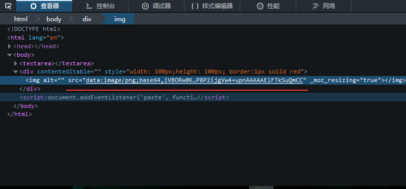Collapse the contenteditable div node
This screenshot has width=406, height=189.
[x=16, y=72]
